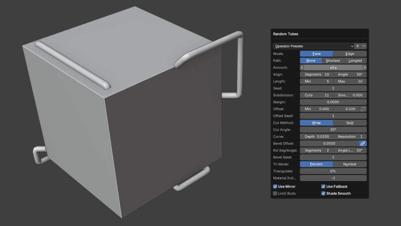The image size is (401, 226).
Task: Set Tri Mode to Number
Action: 350,164
